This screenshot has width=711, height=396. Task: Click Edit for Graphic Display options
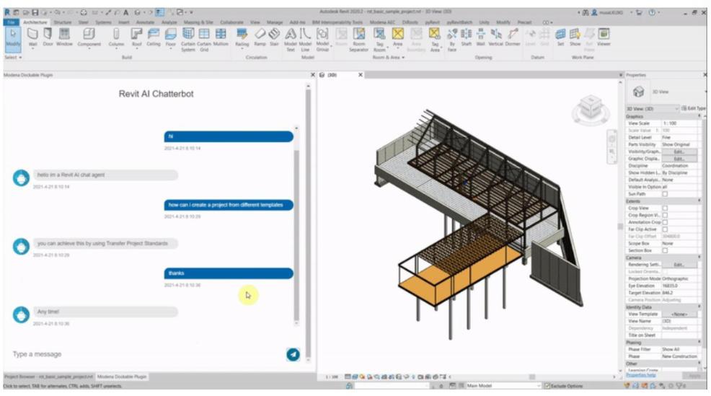[679, 159]
